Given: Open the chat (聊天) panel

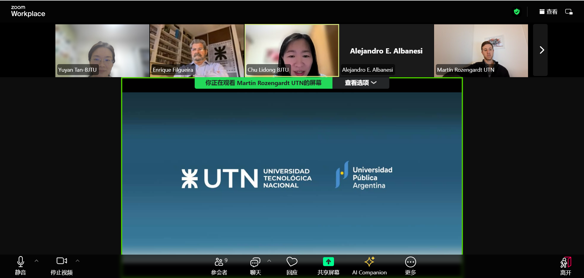Looking at the screenshot, I should point(255,266).
